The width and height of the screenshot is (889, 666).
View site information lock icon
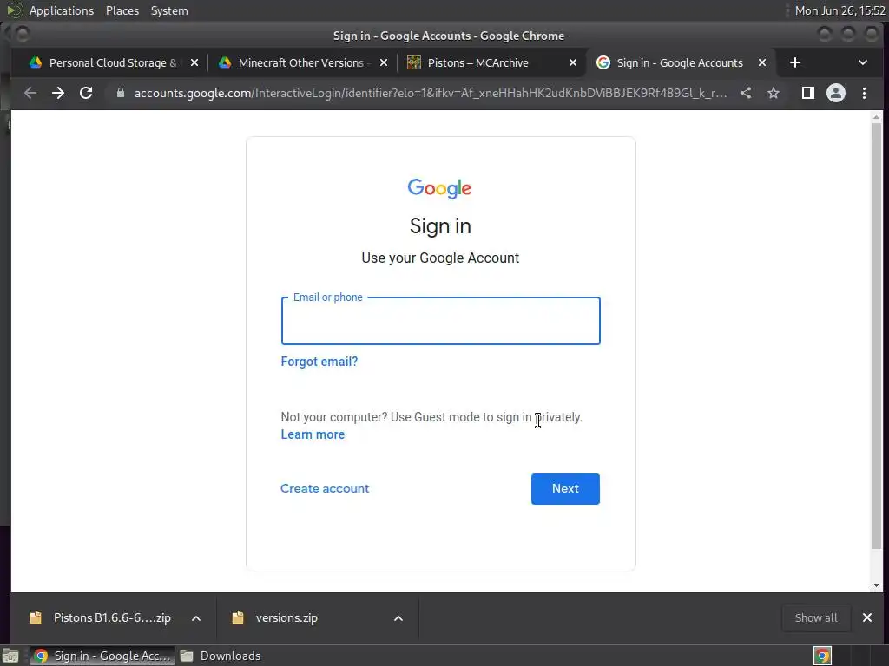(x=120, y=93)
